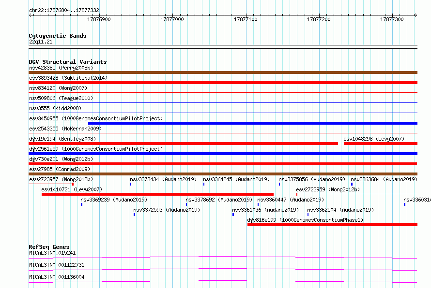Open the MICAL3|NM_015241 gene label

pyautogui.click(x=52, y=253)
